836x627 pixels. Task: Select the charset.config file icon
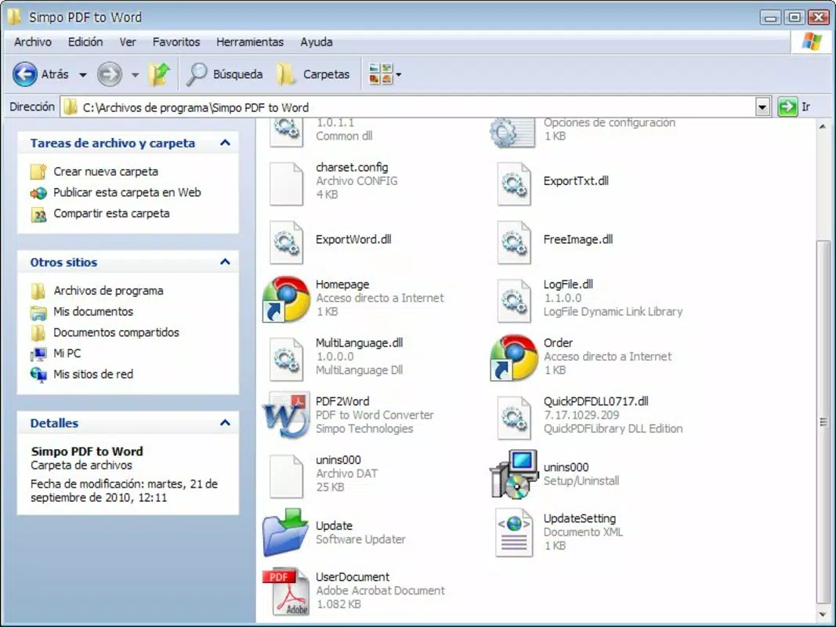point(286,184)
